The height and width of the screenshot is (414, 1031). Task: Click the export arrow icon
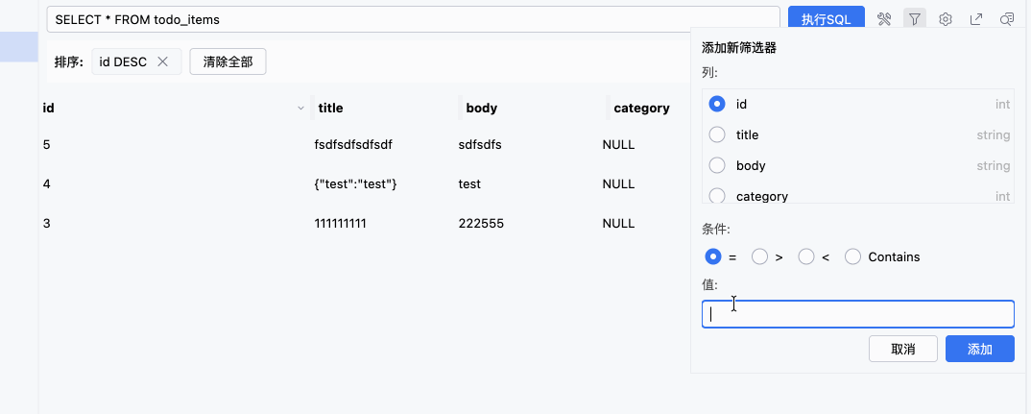976,19
